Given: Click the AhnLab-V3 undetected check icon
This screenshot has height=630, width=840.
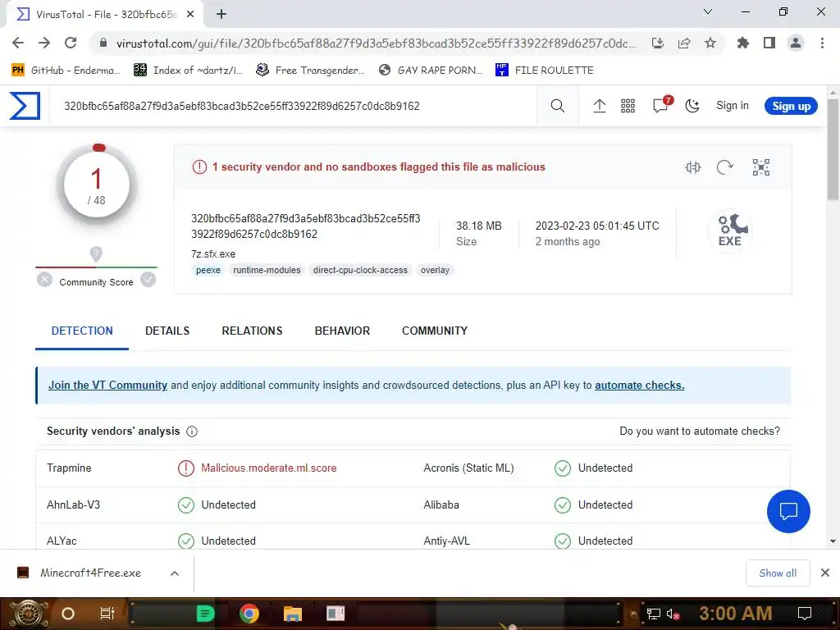Looking at the screenshot, I should coord(186,505).
